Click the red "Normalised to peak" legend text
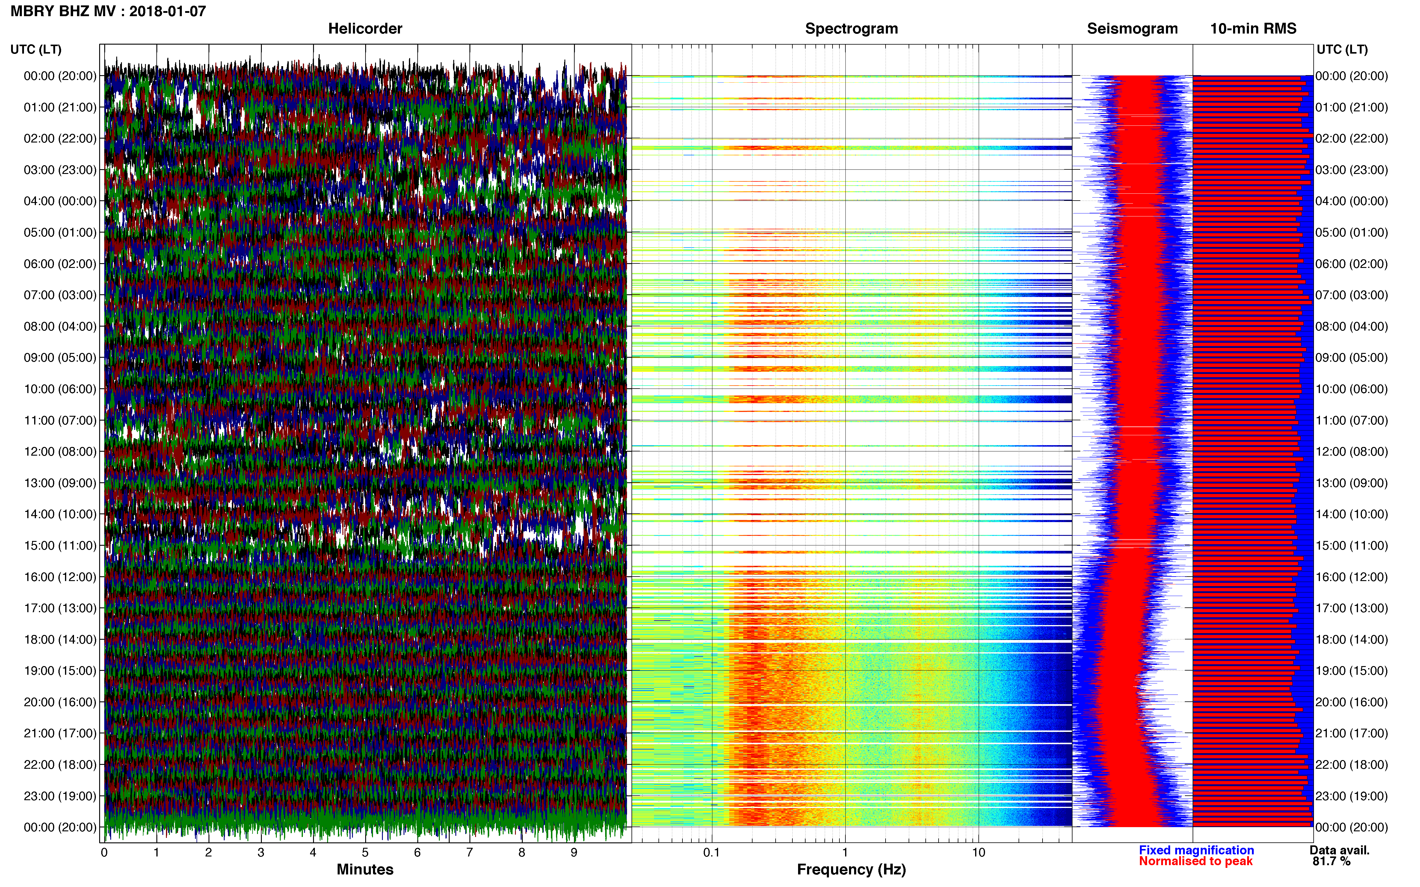The height and width of the screenshot is (887, 1420). coord(1196,861)
